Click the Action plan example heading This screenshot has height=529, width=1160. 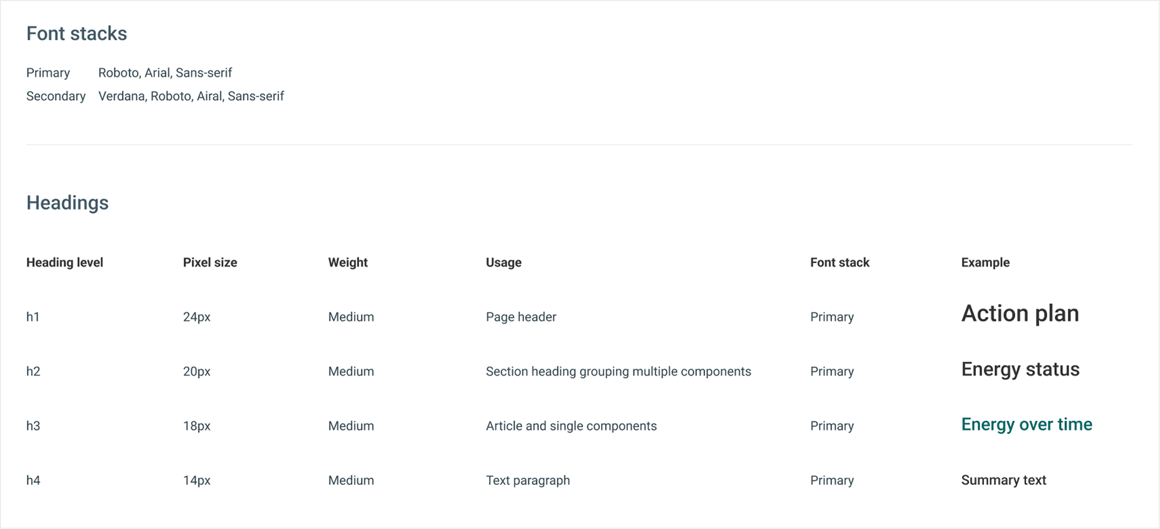[1020, 314]
